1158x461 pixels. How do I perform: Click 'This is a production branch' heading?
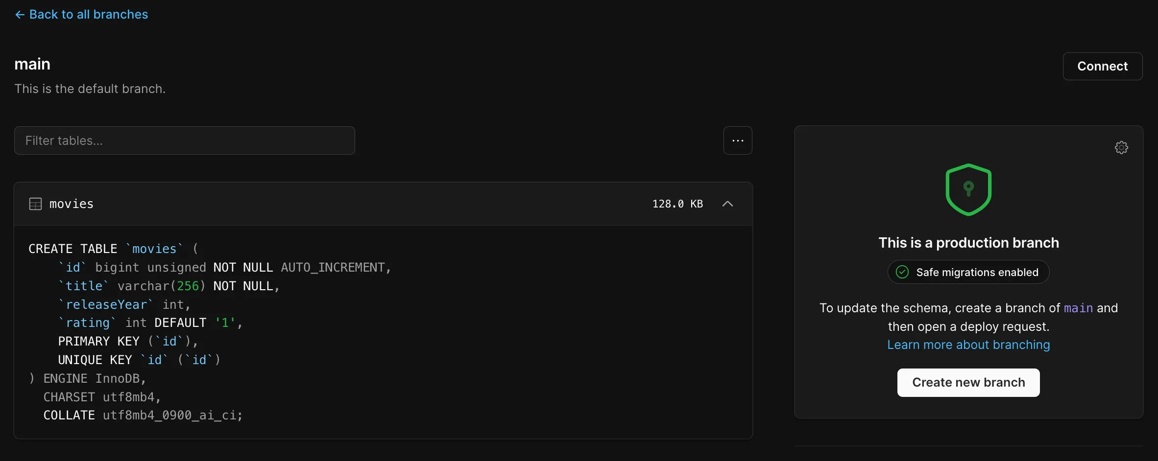(968, 243)
